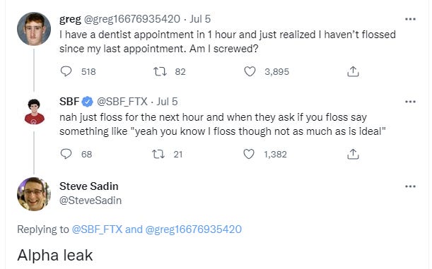Like SBF's tweet with 1,382 likes

(249, 154)
